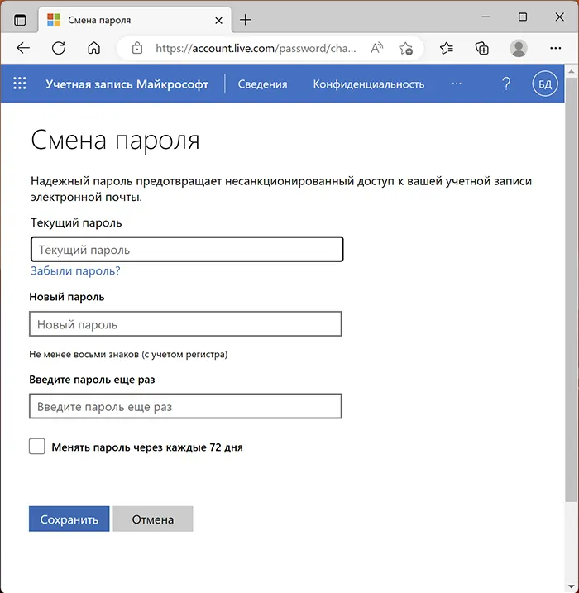
Task: Click the scrollbar up arrow
Action: click(x=571, y=71)
